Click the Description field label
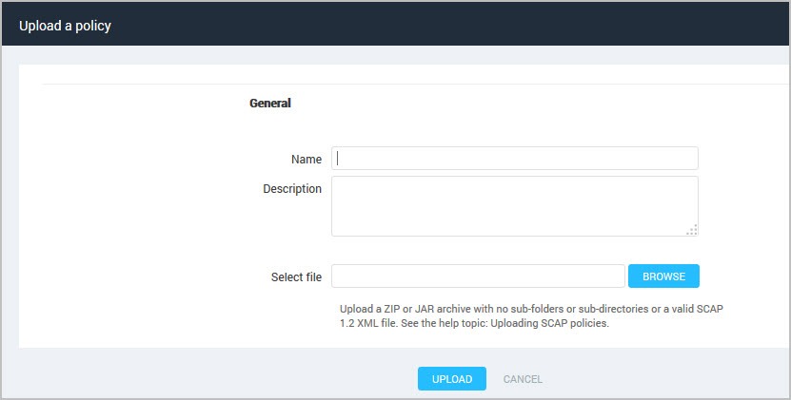Image resolution: width=791 pixels, height=400 pixels. coord(292,189)
